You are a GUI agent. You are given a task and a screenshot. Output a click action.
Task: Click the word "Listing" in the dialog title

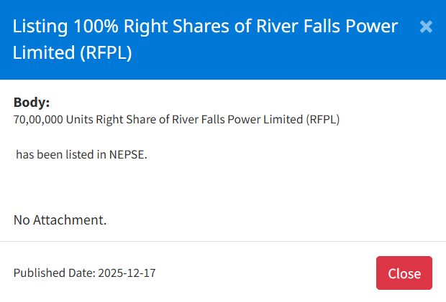(40, 27)
